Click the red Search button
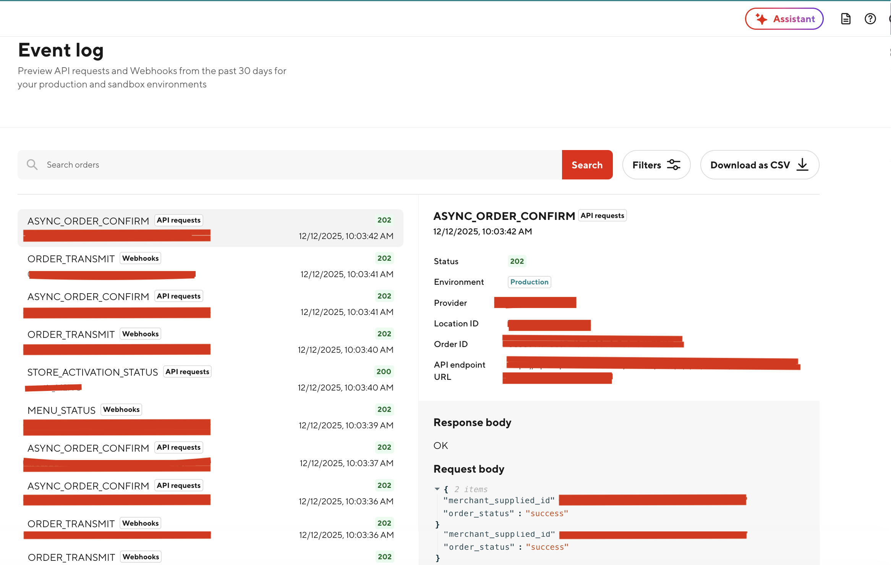 [587, 165]
